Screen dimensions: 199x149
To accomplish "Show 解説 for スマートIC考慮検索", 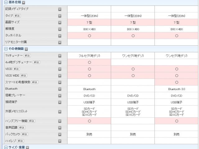I will point(35,82).
